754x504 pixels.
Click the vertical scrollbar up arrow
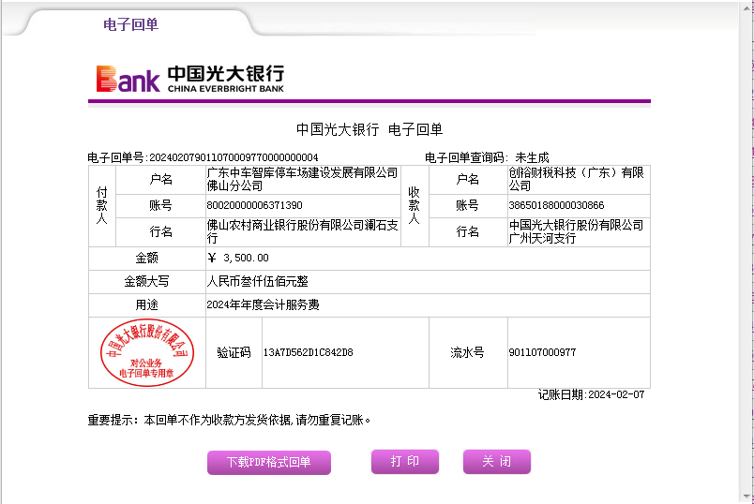(746, 7)
